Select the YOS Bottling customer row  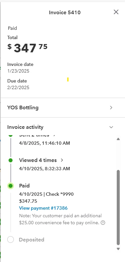tap(63, 108)
